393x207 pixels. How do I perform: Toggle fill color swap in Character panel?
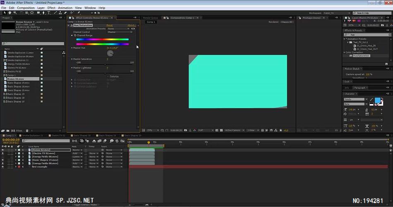tap(382, 99)
